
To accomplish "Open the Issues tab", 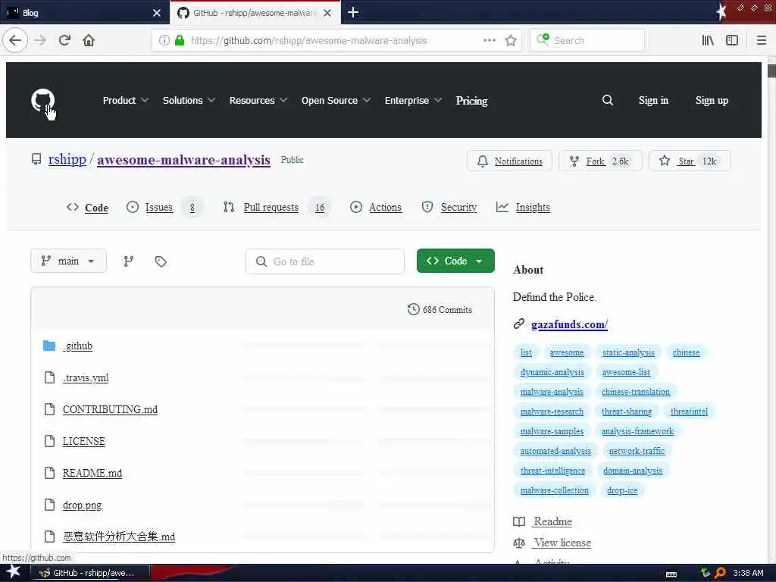I will (164, 208).
